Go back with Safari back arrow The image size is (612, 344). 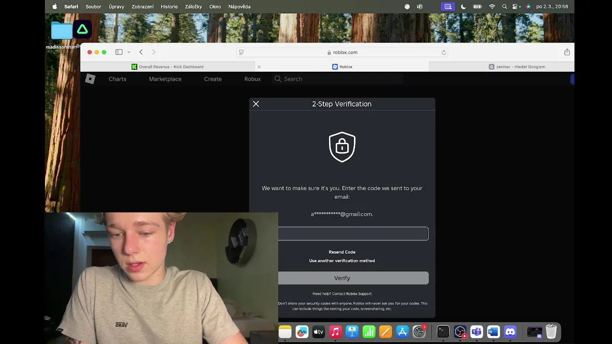coord(141,52)
